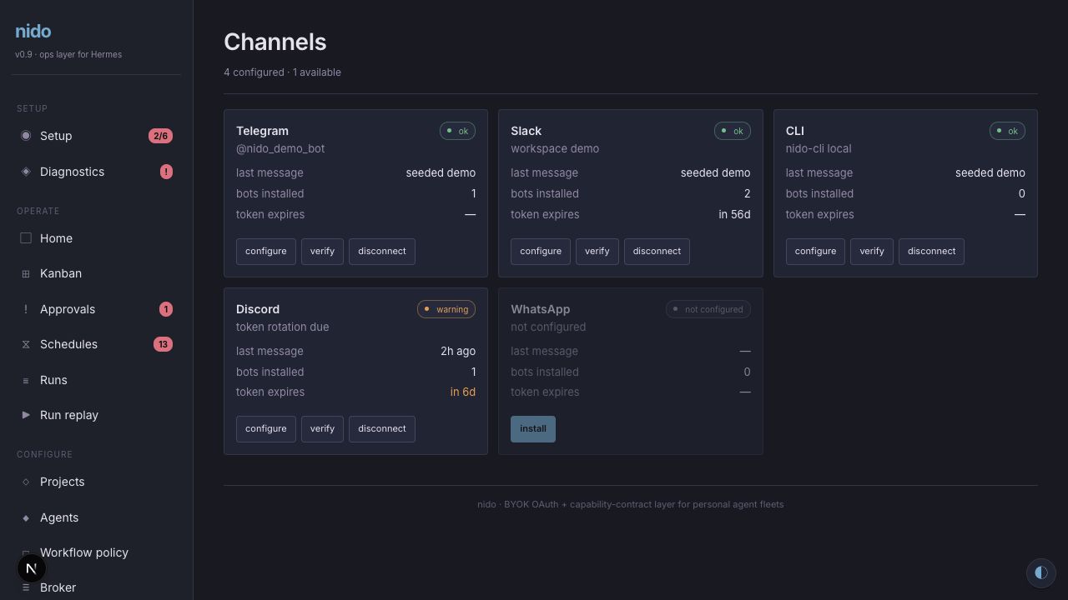Open the Setup page

(x=96, y=136)
